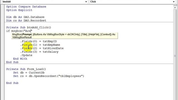The width and height of the screenshot is (178, 100).
Task: Click the vertical scrollbar up arrow
Action: coord(175,7)
